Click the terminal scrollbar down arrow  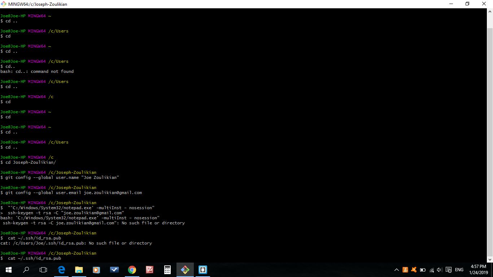(x=490, y=259)
